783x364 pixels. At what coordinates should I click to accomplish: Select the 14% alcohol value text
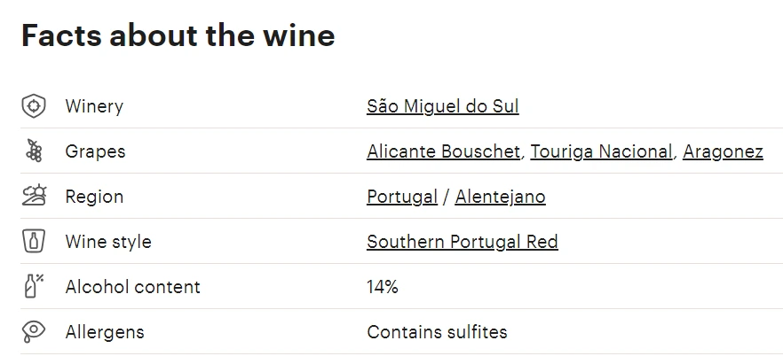tap(382, 287)
